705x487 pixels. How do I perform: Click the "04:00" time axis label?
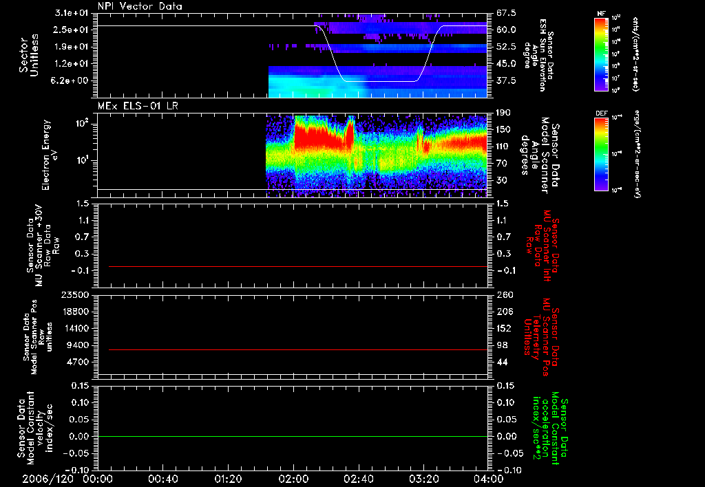pyautogui.click(x=488, y=479)
